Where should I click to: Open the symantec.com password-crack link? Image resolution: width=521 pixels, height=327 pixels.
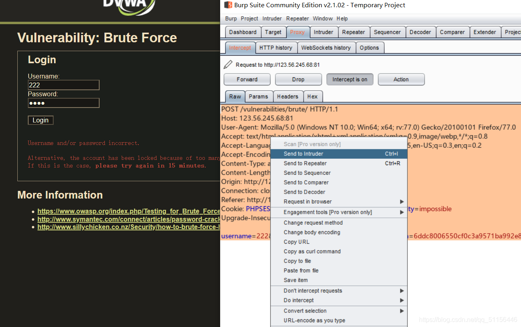pos(129,219)
